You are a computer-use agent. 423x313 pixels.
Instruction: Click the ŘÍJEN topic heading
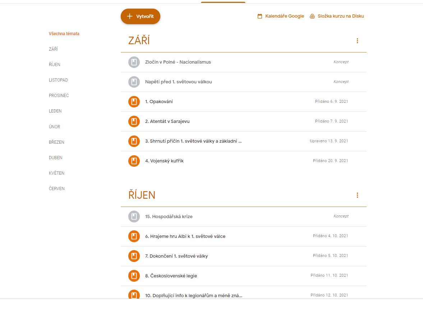142,195
